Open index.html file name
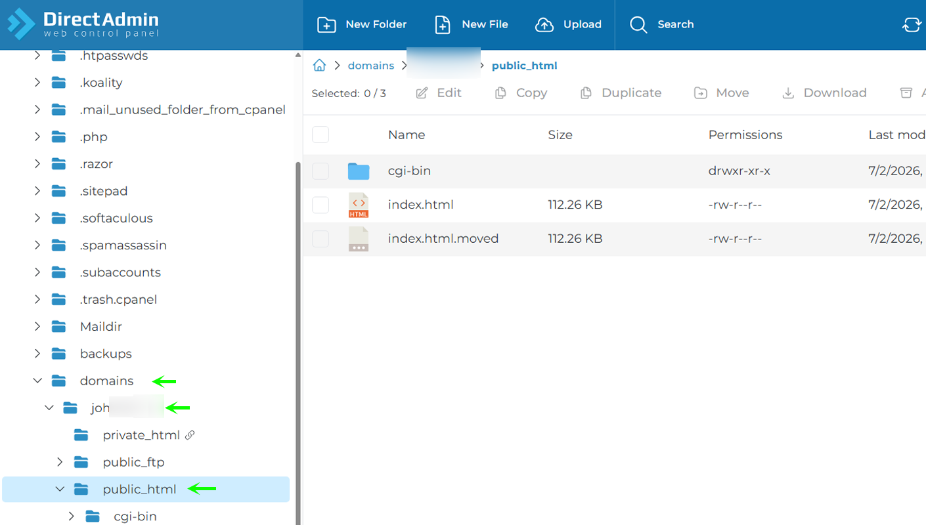Viewport: 926px width, 525px height. pyautogui.click(x=421, y=205)
